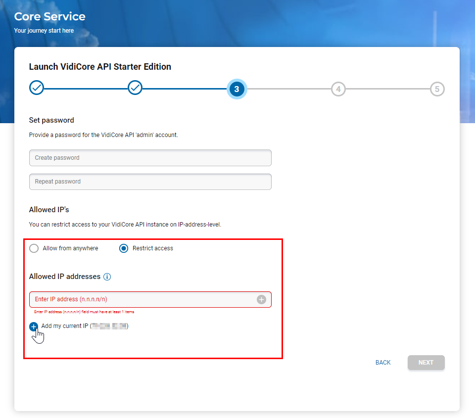Click the Add my current IP text
This screenshot has height=418, width=475.
coord(65,326)
